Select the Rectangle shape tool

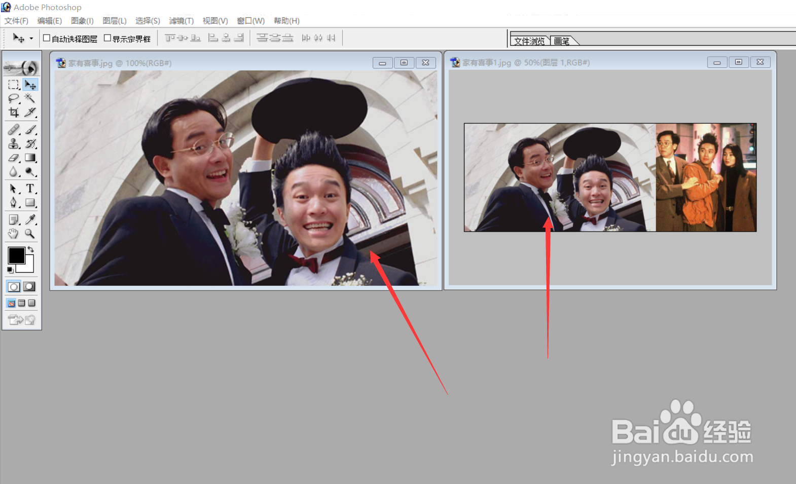[x=30, y=203]
